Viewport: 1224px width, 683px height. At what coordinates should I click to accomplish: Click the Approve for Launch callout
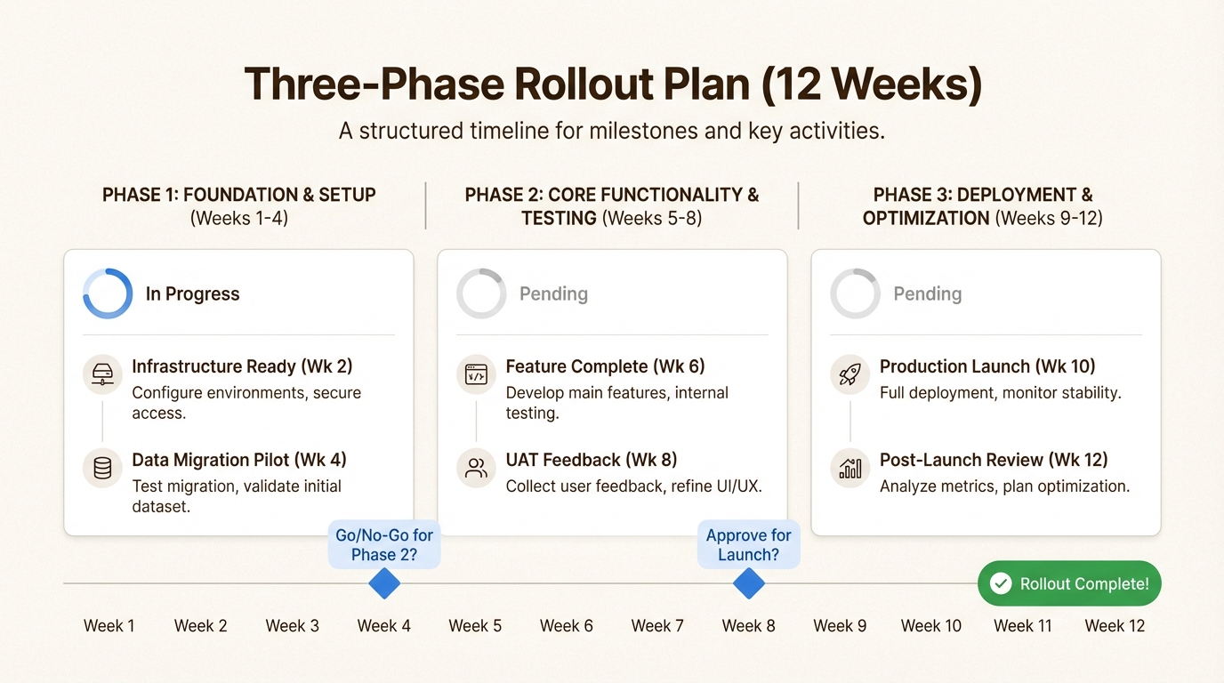pos(748,544)
